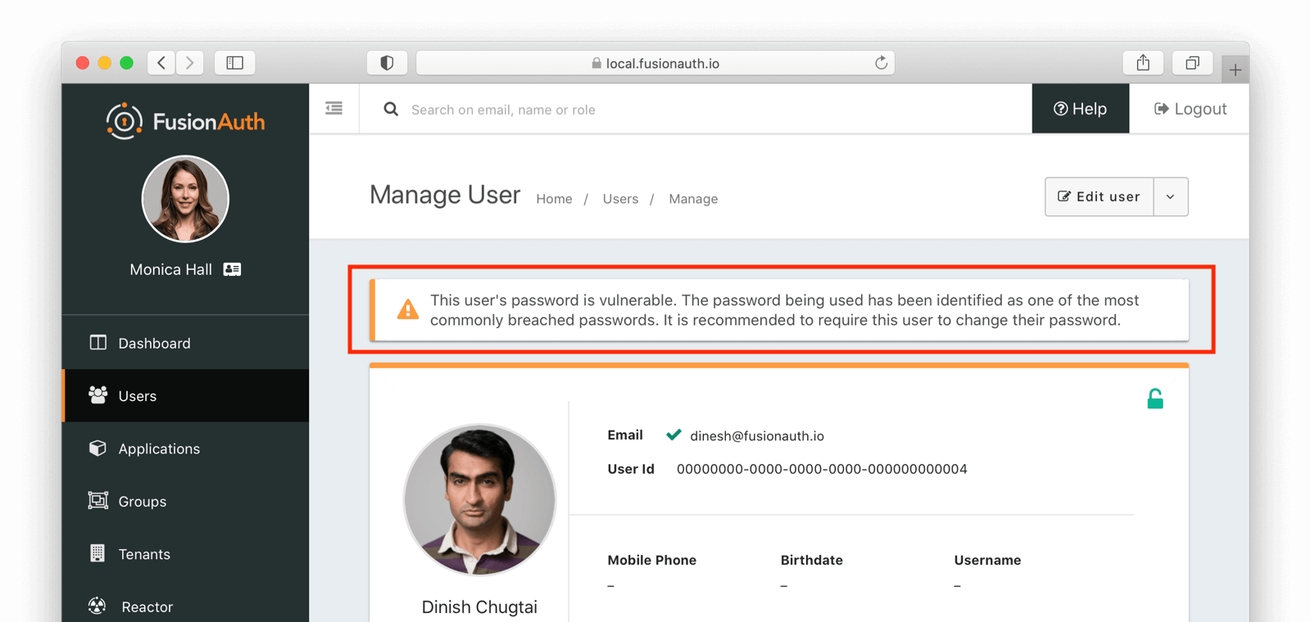Click the verified email checkmark icon

[x=674, y=435]
